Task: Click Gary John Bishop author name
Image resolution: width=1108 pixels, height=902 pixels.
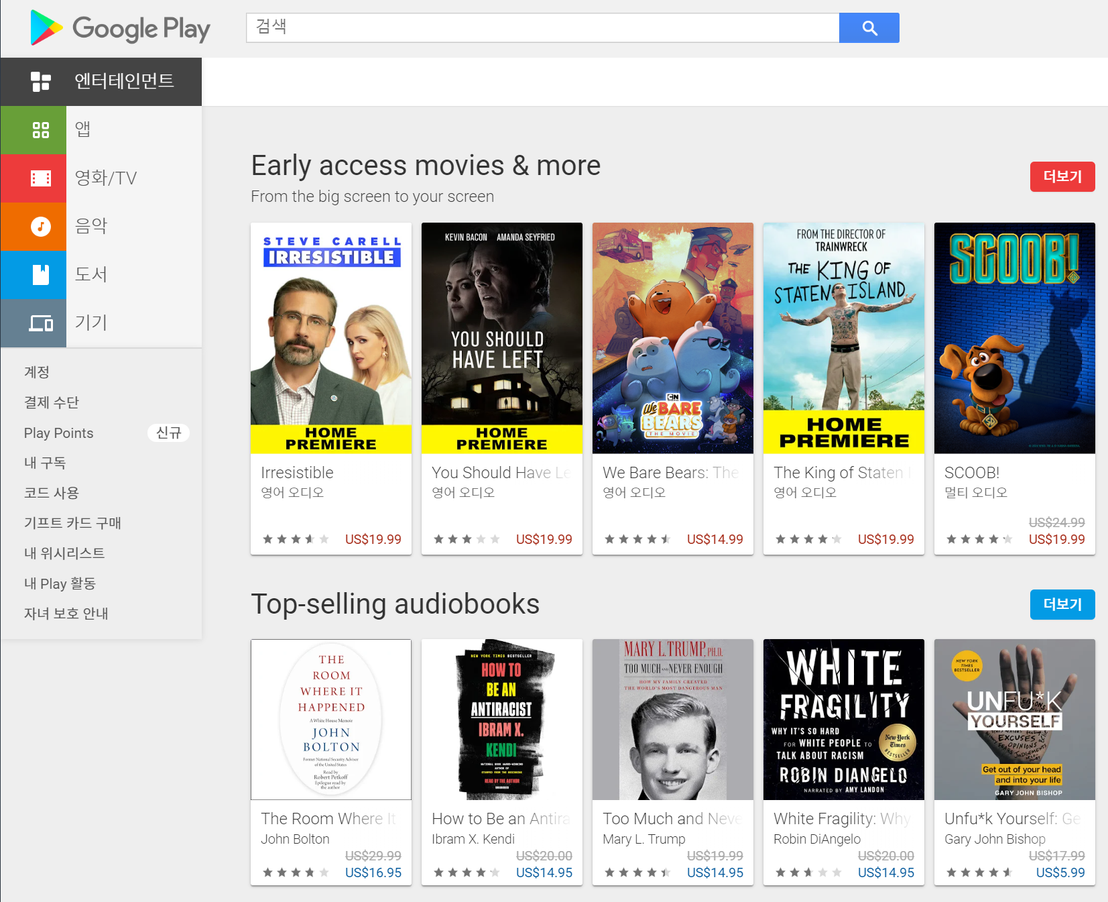Action: point(995,839)
